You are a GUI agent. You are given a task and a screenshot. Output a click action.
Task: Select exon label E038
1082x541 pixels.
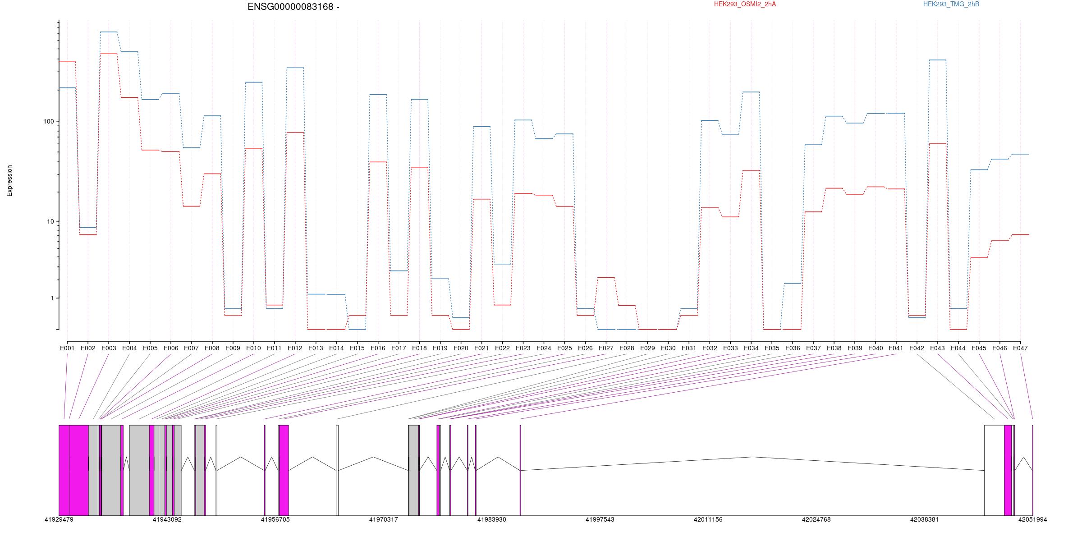tap(834, 348)
